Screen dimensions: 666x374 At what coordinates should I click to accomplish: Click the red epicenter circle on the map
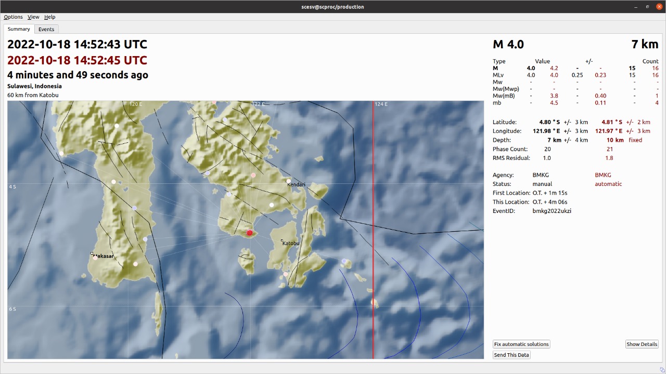point(250,233)
